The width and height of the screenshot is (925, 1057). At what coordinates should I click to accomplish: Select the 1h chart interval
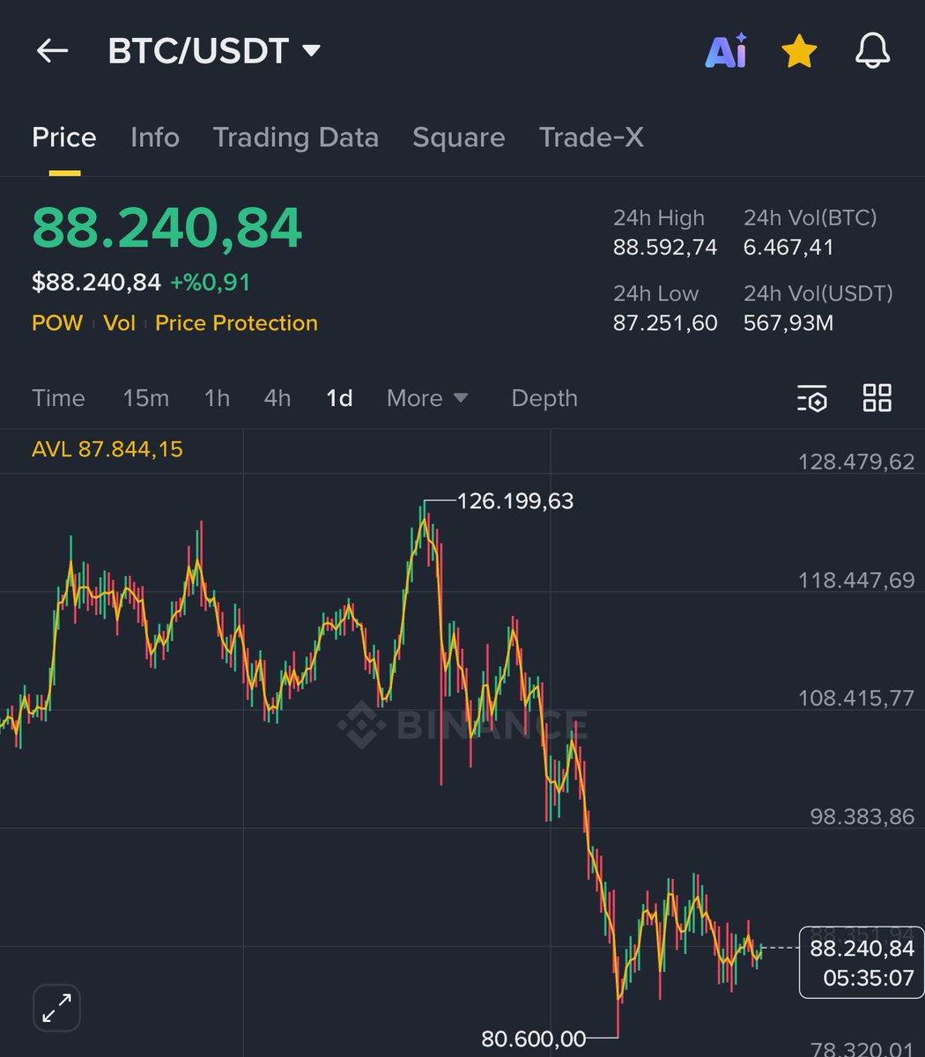pyautogui.click(x=217, y=398)
